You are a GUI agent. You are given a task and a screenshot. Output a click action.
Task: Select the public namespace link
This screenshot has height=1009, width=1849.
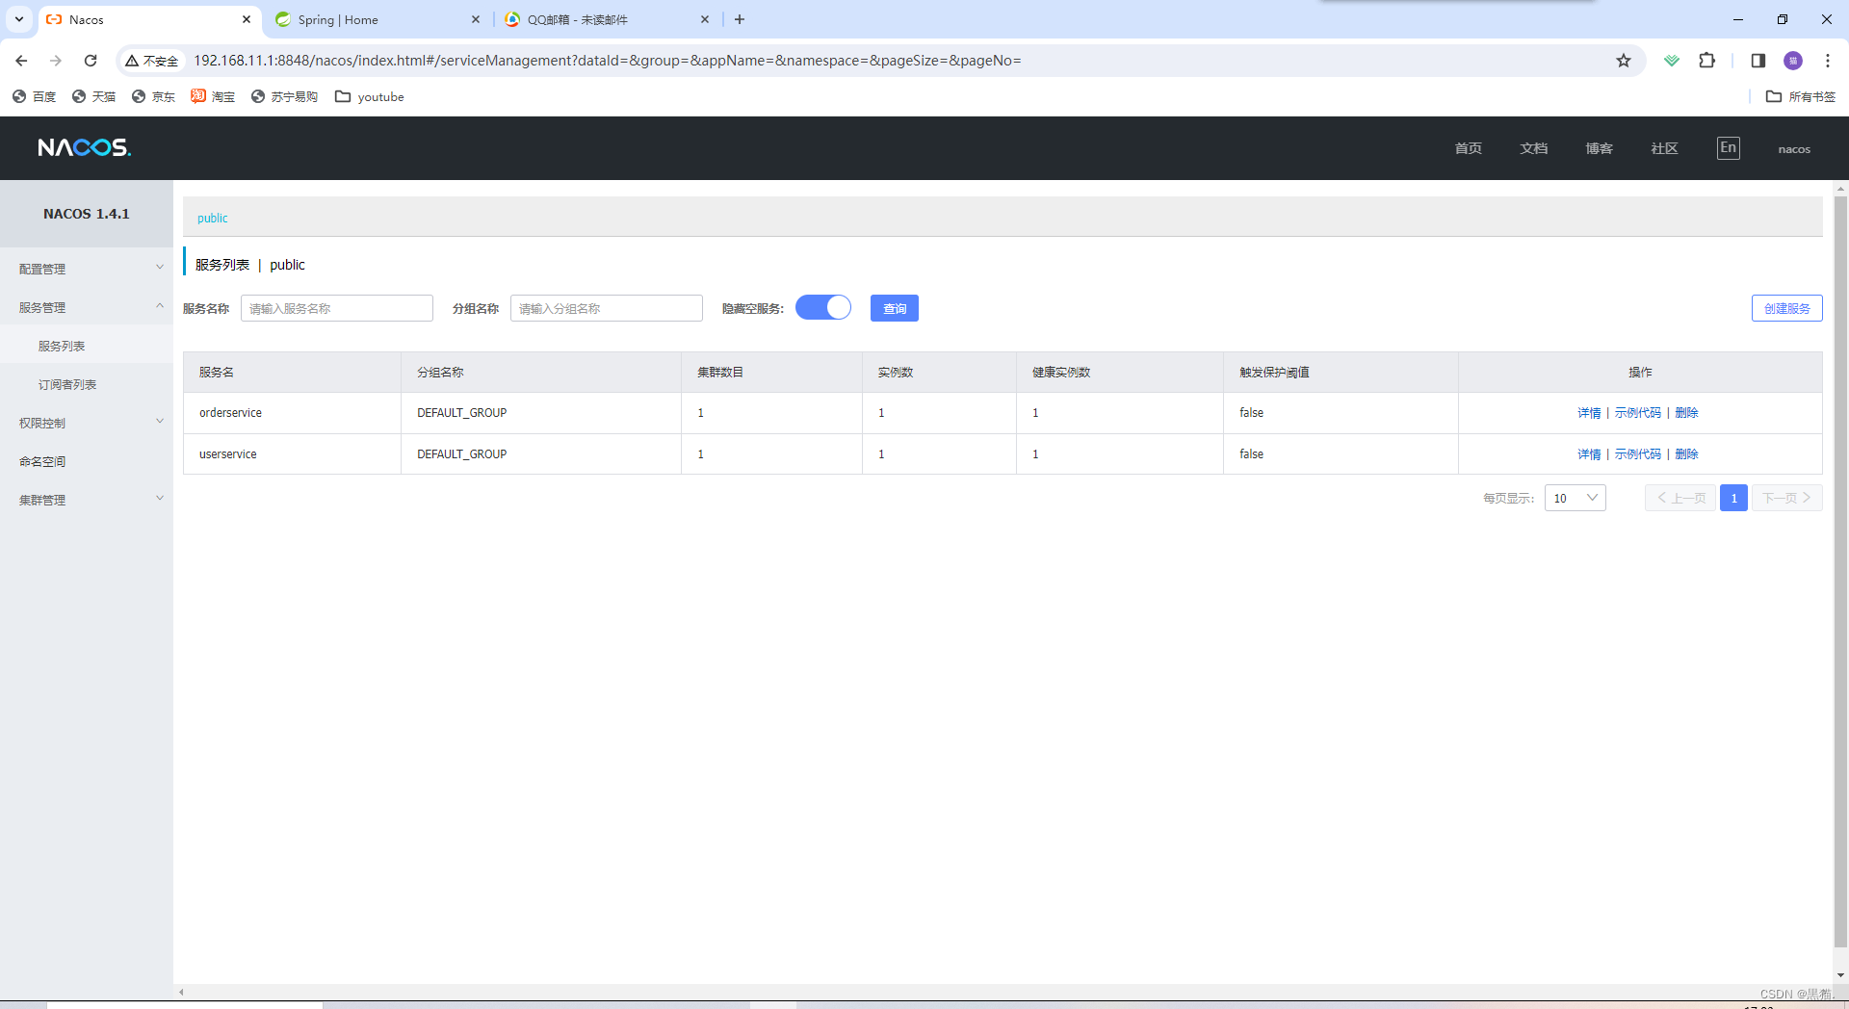click(x=213, y=219)
